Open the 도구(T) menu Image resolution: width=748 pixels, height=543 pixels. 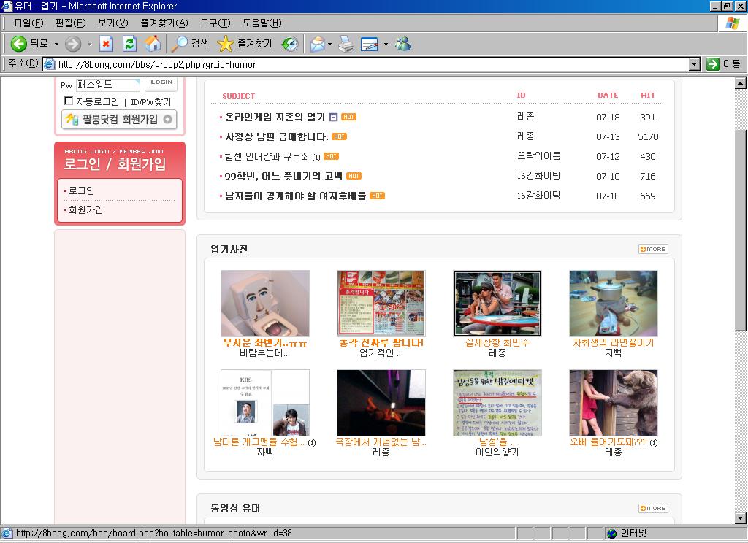click(x=215, y=23)
